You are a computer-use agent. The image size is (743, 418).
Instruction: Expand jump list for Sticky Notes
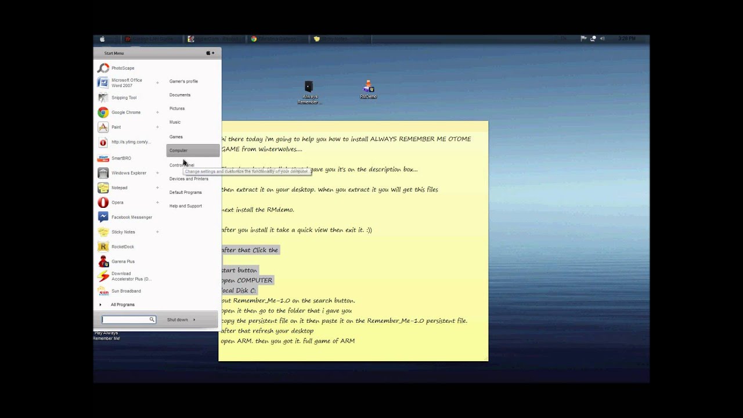pos(157,232)
